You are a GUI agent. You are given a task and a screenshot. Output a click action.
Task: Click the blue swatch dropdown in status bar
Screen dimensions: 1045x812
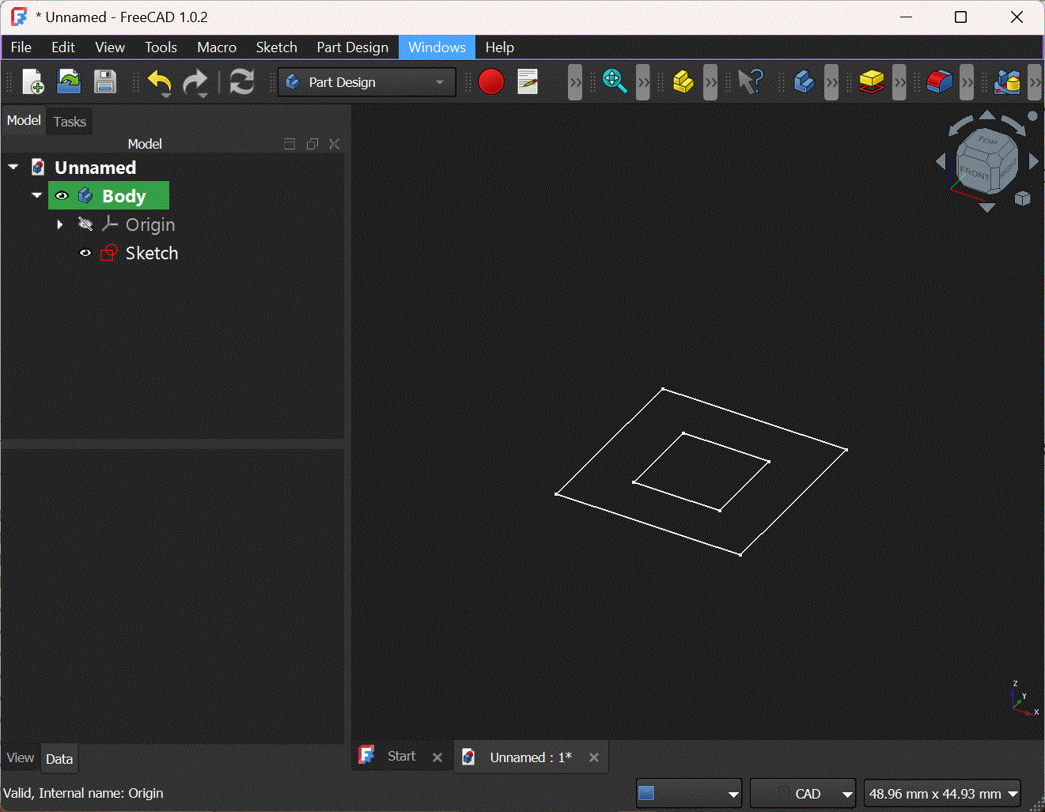(688, 793)
